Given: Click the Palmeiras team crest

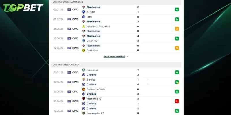Looking at the screenshot, I should [x=83, y=70].
